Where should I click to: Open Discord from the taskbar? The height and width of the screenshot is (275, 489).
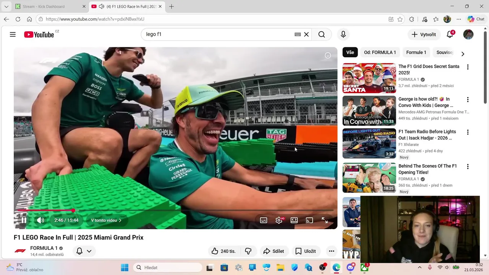[x=350, y=267]
